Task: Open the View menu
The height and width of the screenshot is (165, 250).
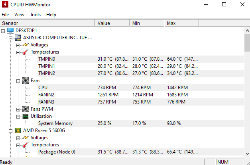Action: (x=19, y=15)
